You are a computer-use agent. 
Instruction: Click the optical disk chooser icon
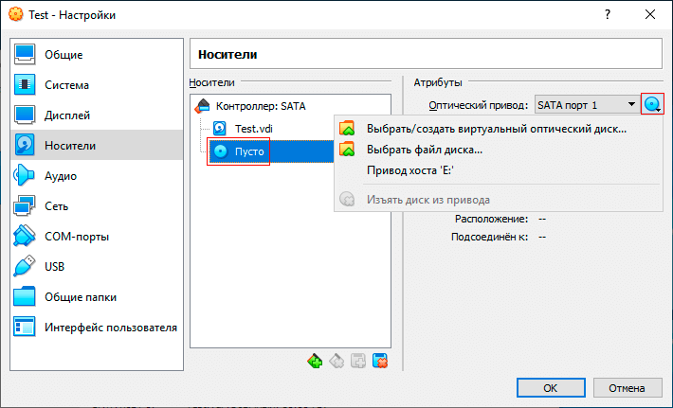(x=652, y=104)
